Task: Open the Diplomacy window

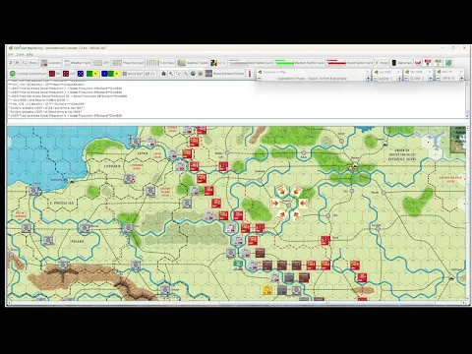Action: 402,63
